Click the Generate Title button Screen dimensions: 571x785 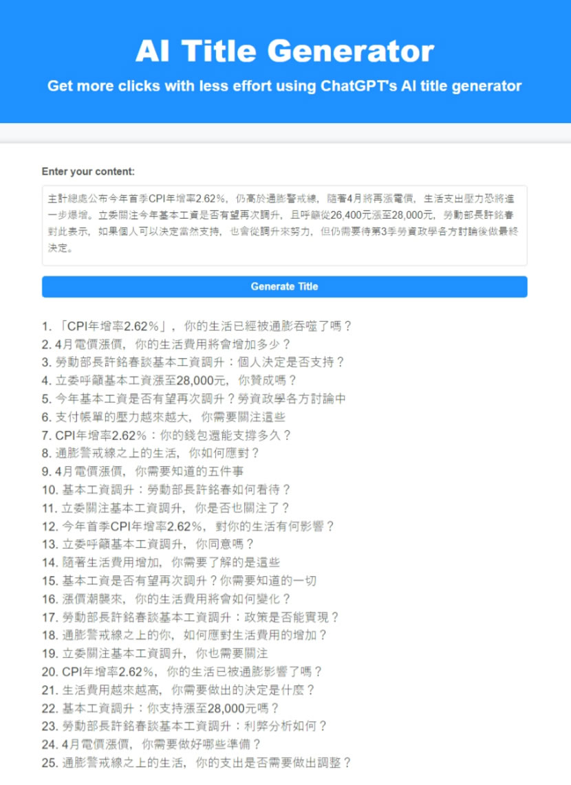284,287
